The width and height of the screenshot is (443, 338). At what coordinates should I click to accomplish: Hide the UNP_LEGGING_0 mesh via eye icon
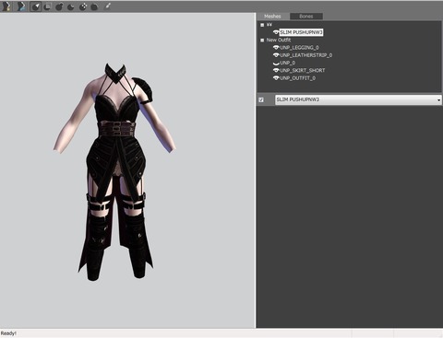tap(276, 47)
